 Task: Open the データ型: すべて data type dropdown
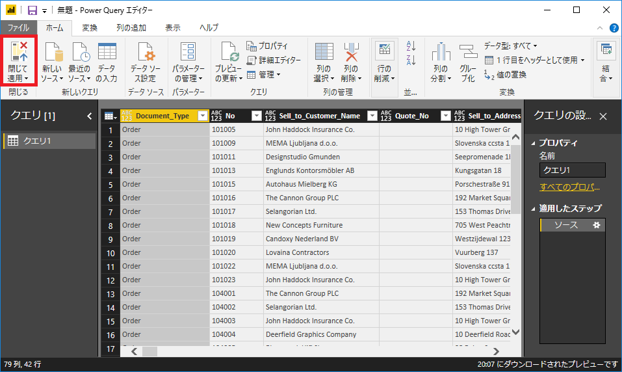(x=510, y=46)
